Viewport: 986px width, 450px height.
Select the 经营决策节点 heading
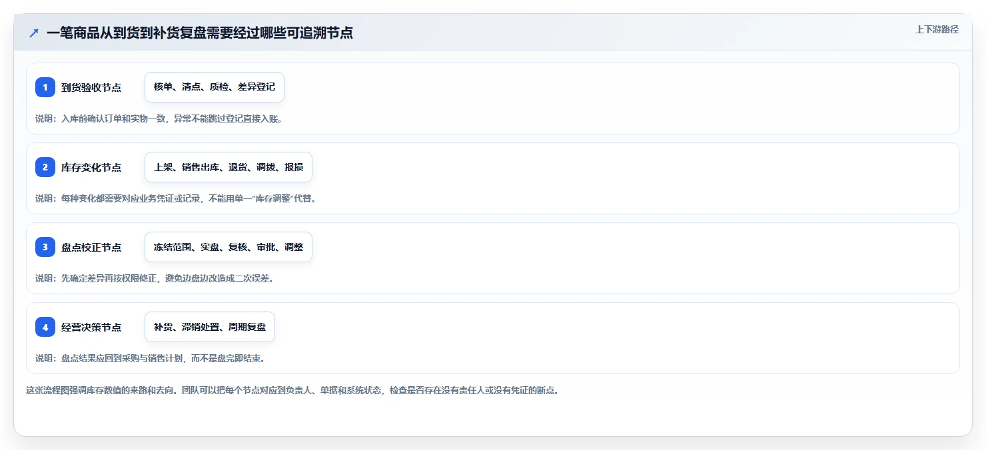[91, 327]
